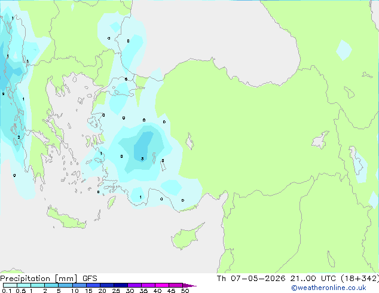The height and width of the screenshot is (293, 379).
Task: Click the 30–35 mm purple legend box
Action: point(135,285)
